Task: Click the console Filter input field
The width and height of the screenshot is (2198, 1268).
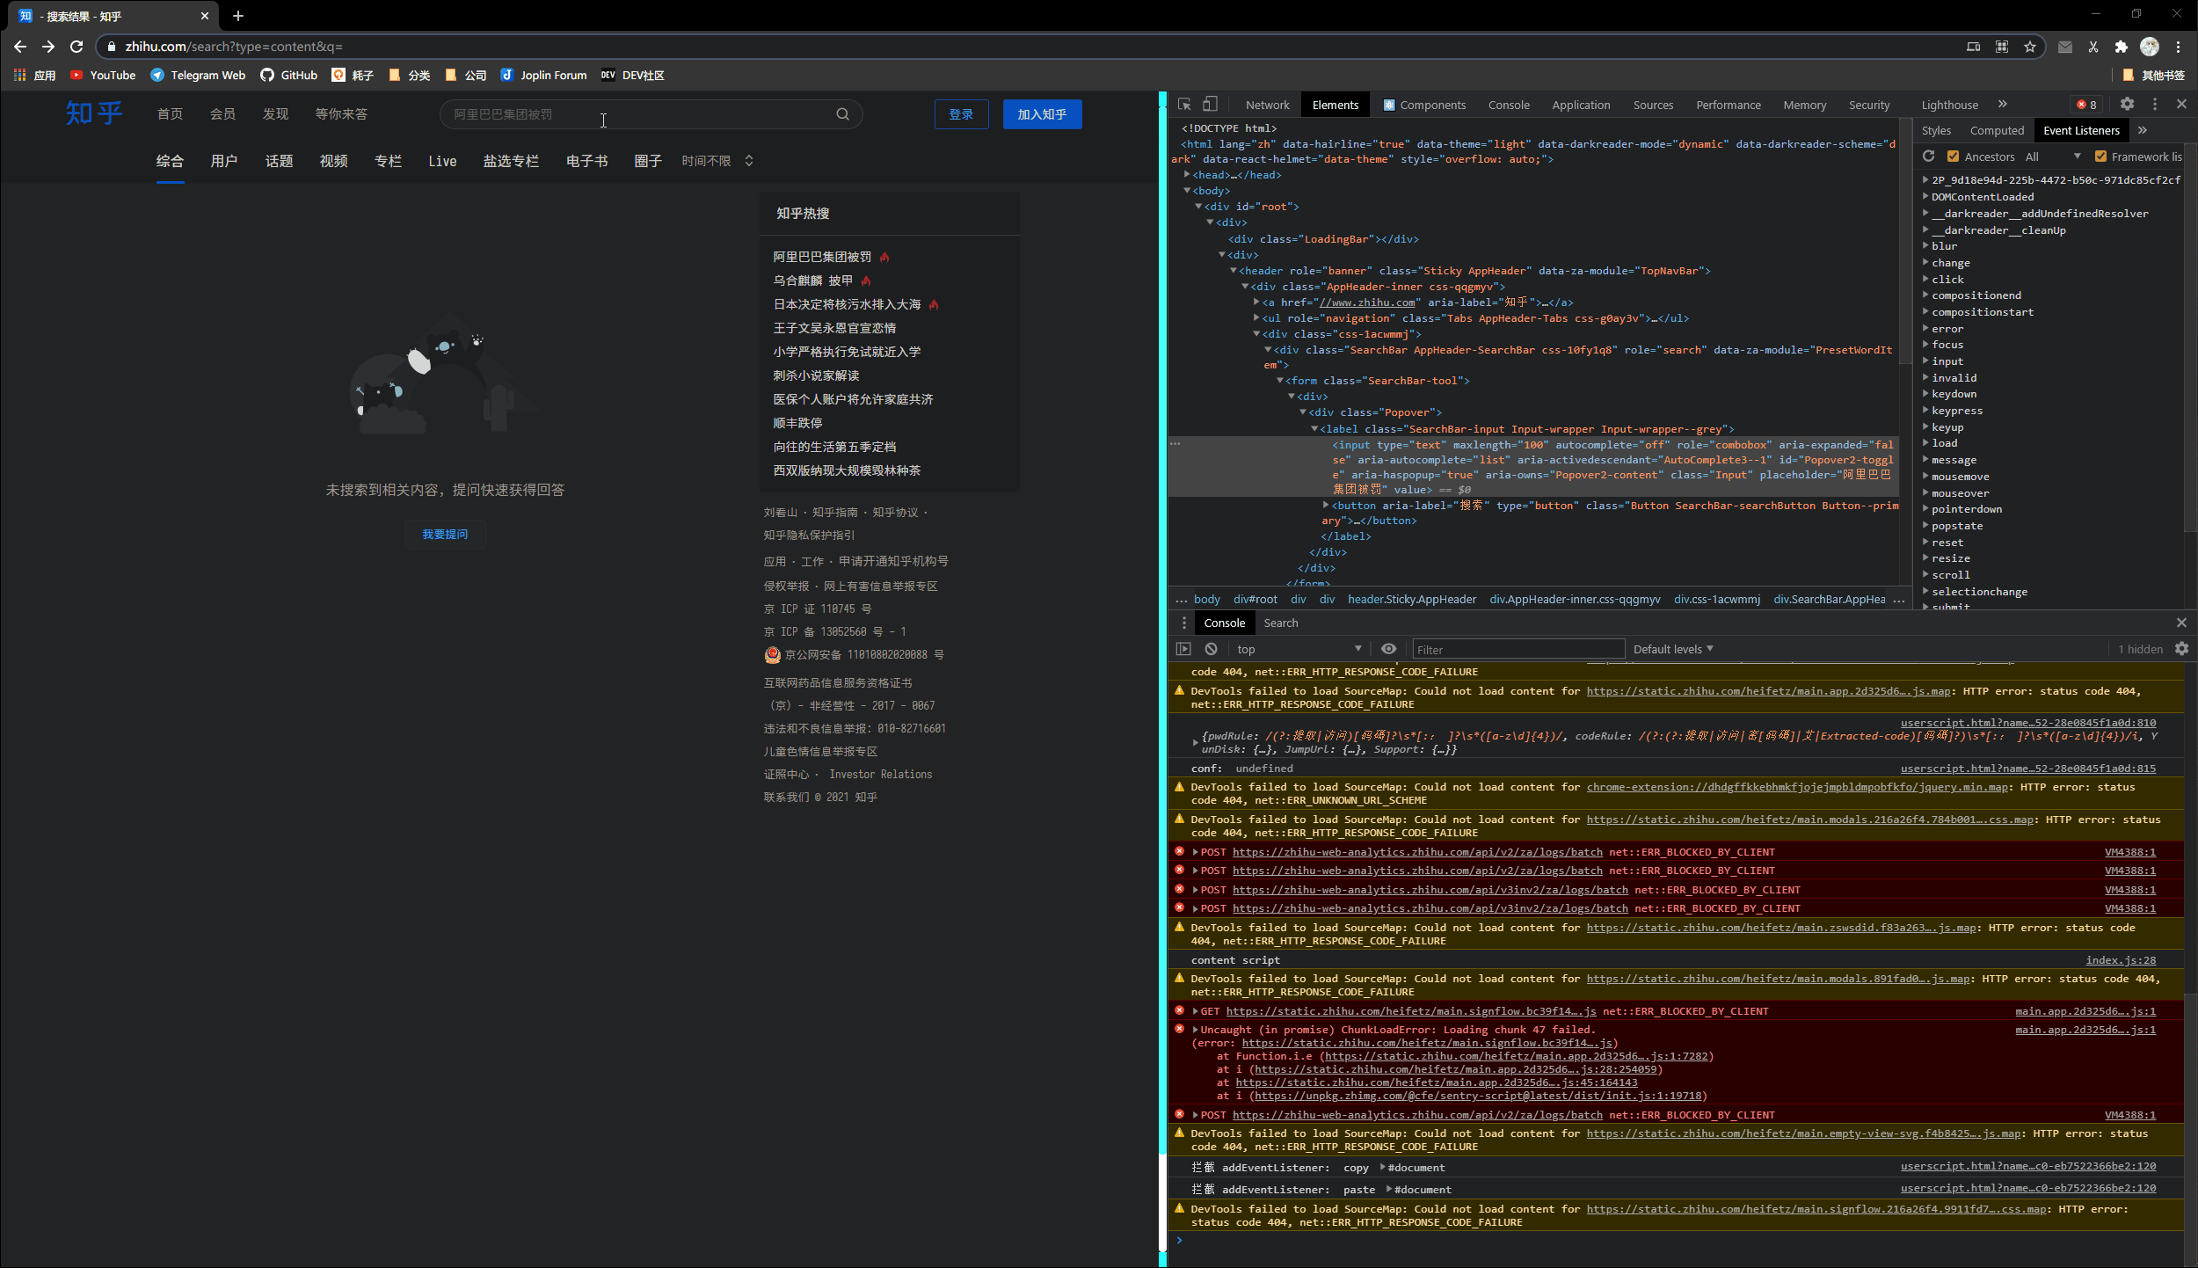Action: click(x=1517, y=650)
